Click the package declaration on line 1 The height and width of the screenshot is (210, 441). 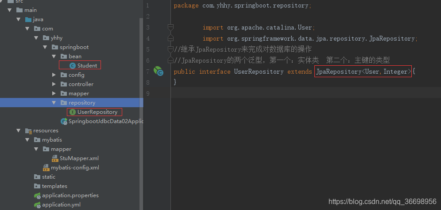click(243, 6)
